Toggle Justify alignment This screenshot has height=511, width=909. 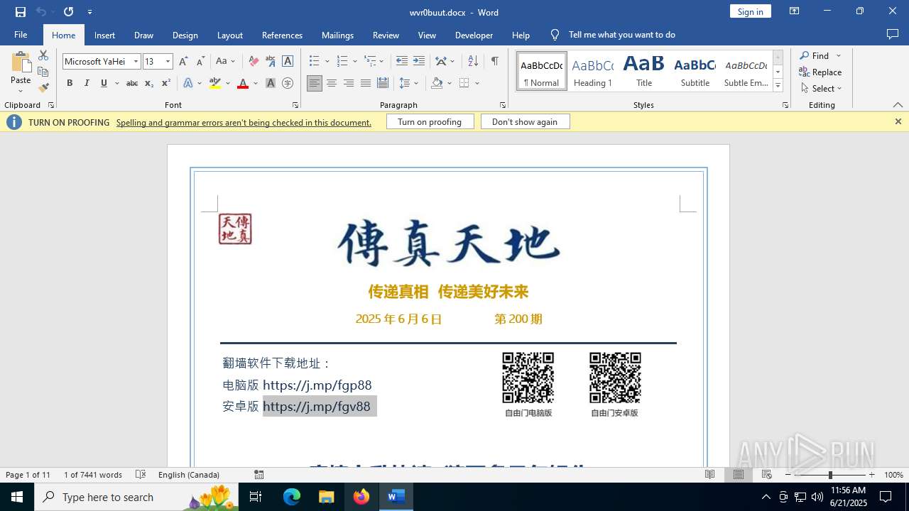[x=366, y=83]
